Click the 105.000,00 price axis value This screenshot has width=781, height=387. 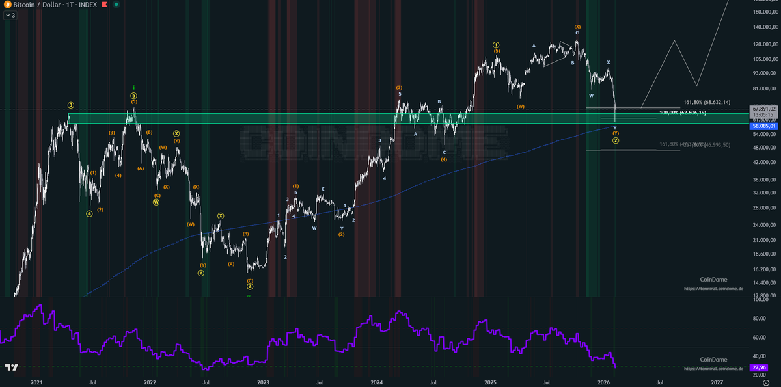click(x=765, y=59)
